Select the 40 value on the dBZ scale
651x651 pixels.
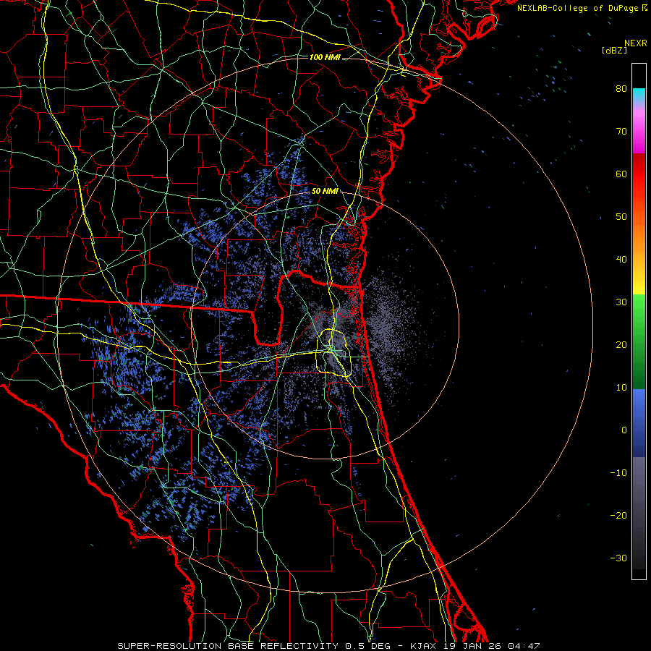point(621,260)
